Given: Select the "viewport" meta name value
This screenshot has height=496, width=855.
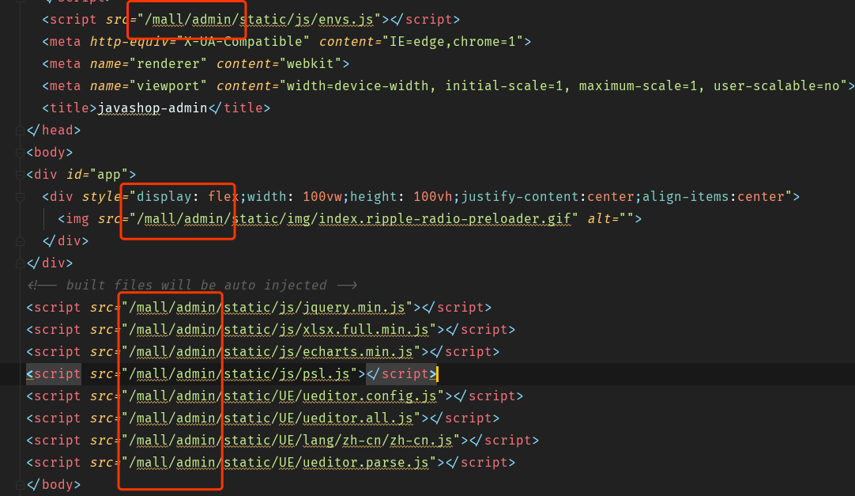Looking at the screenshot, I should point(168,86).
